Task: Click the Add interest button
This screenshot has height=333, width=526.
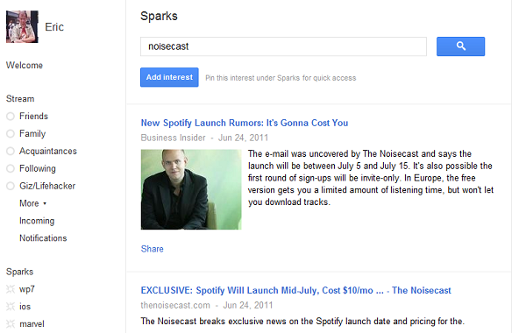Action: [x=169, y=77]
